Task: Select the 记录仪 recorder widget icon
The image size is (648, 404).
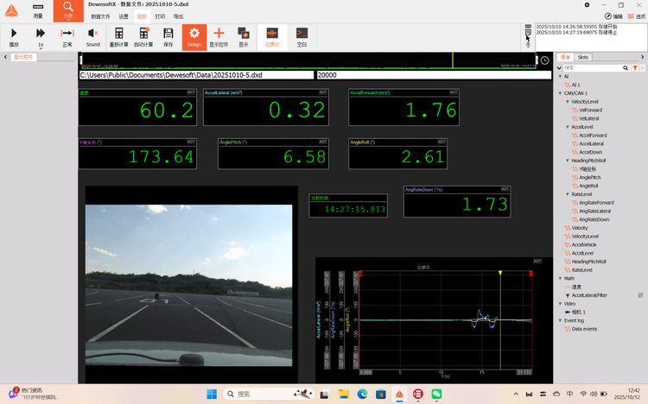Action: tap(272, 35)
